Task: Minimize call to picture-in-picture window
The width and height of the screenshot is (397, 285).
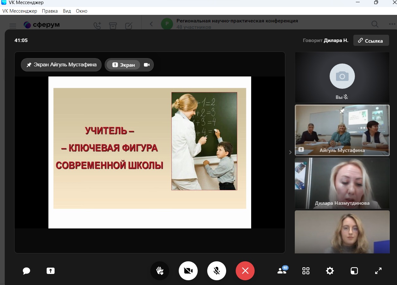Action: (x=354, y=271)
